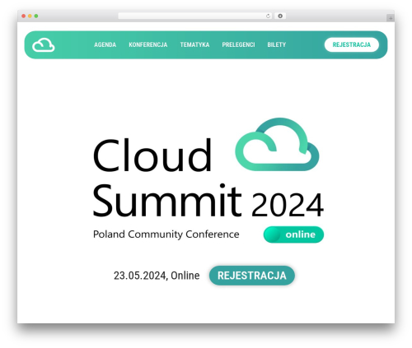Screen dimensions: 412x348
Task: Open the Bilety menu item
Action: pos(277,44)
